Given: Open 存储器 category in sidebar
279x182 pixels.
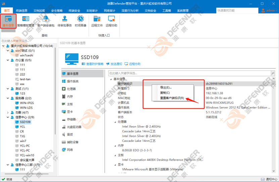Looking at the screenshot, I should [x=71, y=120].
